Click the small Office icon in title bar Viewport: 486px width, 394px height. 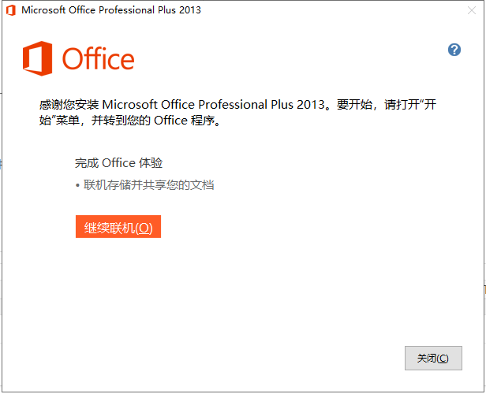tap(11, 10)
